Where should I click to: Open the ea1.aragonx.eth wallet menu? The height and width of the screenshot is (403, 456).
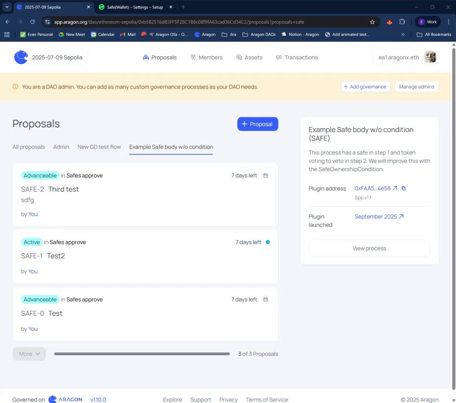[406, 57]
